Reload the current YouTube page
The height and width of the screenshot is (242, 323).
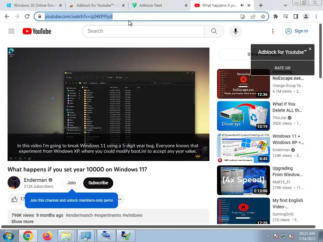[27, 16]
